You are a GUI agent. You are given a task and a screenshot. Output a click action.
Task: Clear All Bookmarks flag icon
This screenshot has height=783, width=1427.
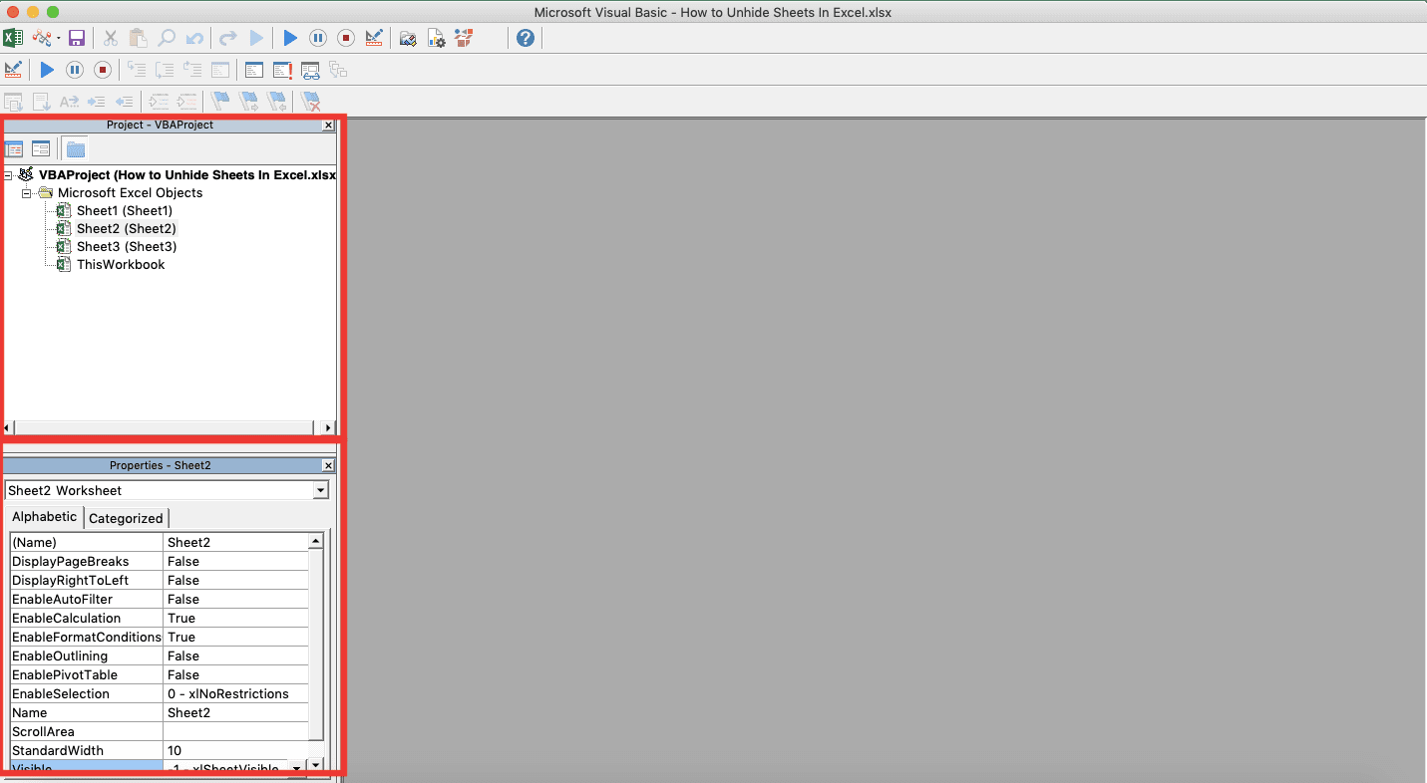pyautogui.click(x=311, y=102)
